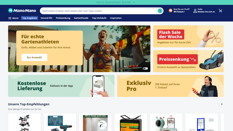Select Preissenkung in navigation bar

coord(63,18)
